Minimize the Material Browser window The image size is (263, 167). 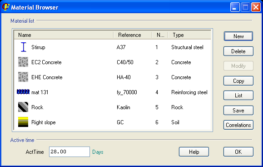[235, 7]
